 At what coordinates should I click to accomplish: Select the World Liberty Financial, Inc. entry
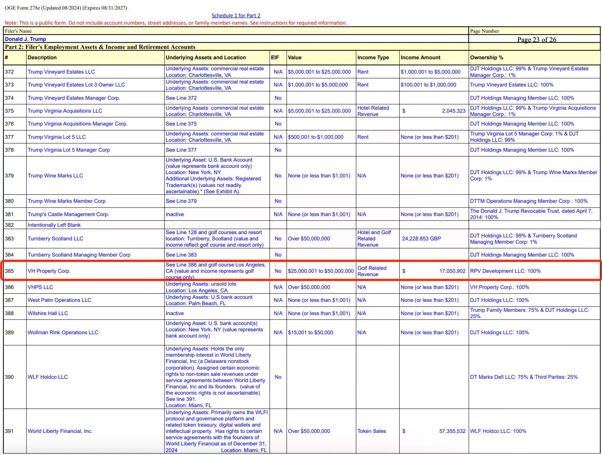[x=60, y=431]
